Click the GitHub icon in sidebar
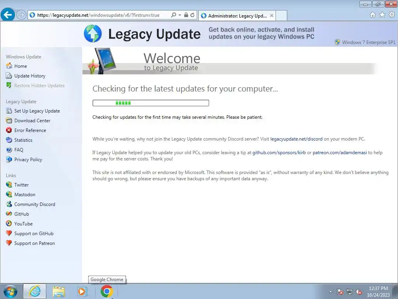 click(x=9, y=214)
